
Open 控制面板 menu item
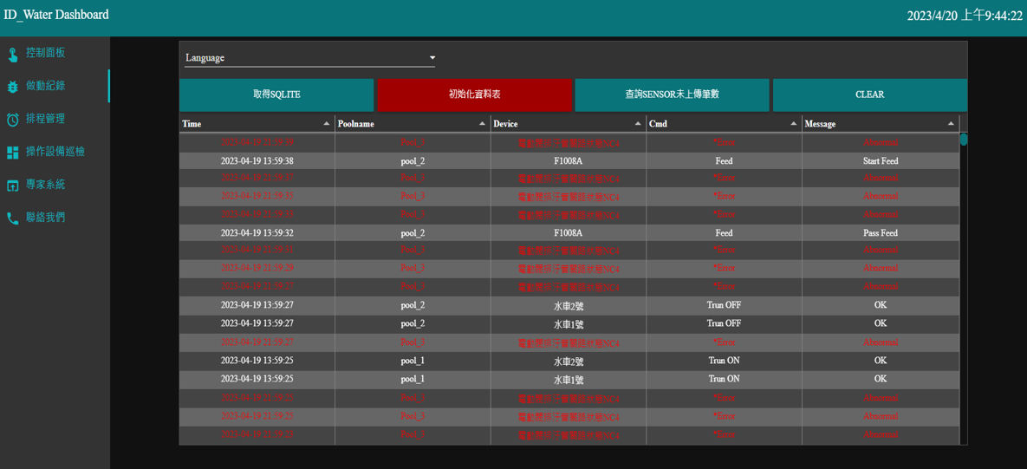pyautogui.click(x=45, y=53)
